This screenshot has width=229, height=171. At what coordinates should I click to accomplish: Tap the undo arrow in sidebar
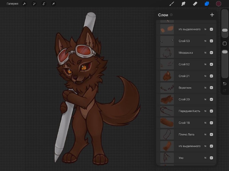pos(225,84)
